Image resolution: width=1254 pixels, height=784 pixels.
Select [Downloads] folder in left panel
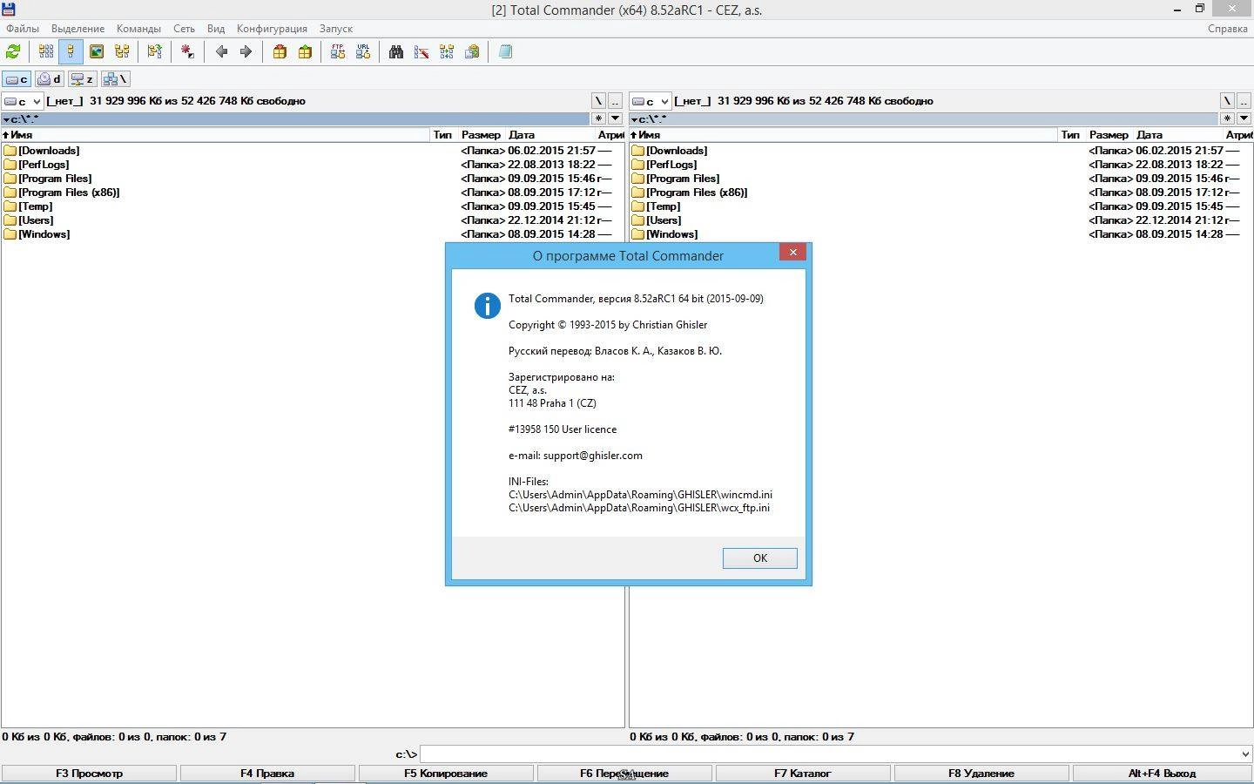coord(49,151)
